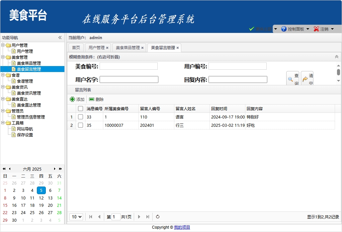Click the clear form arrow button

click(307, 79)
